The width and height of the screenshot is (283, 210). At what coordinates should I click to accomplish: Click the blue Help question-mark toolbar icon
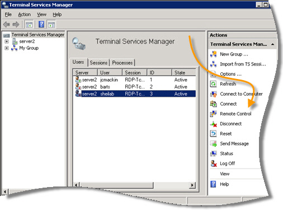click(41, 24)
